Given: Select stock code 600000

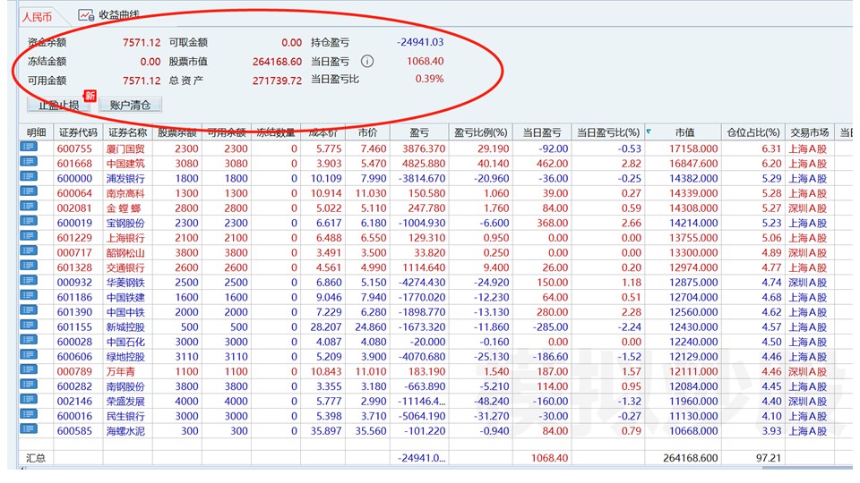Looking at the screenshot, I should click(x=74, y=178).
